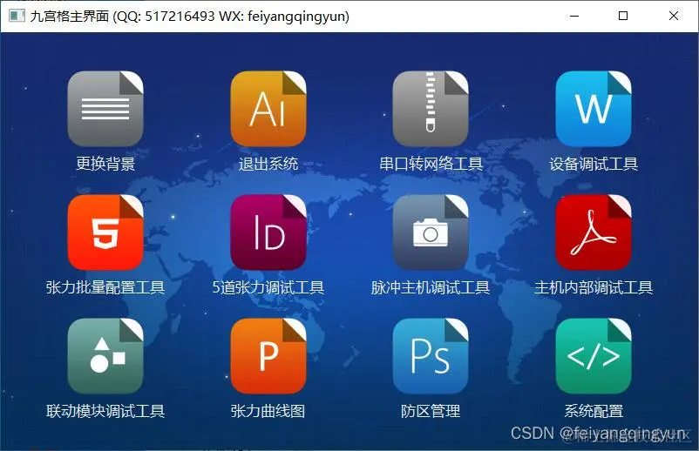Viewport: 699px width, 451px height.
Task: Click the orange Ai 退出系统 icon
Action: 268,109
